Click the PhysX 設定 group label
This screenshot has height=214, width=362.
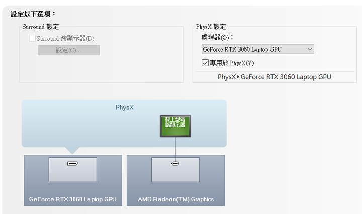coord(211,27)
